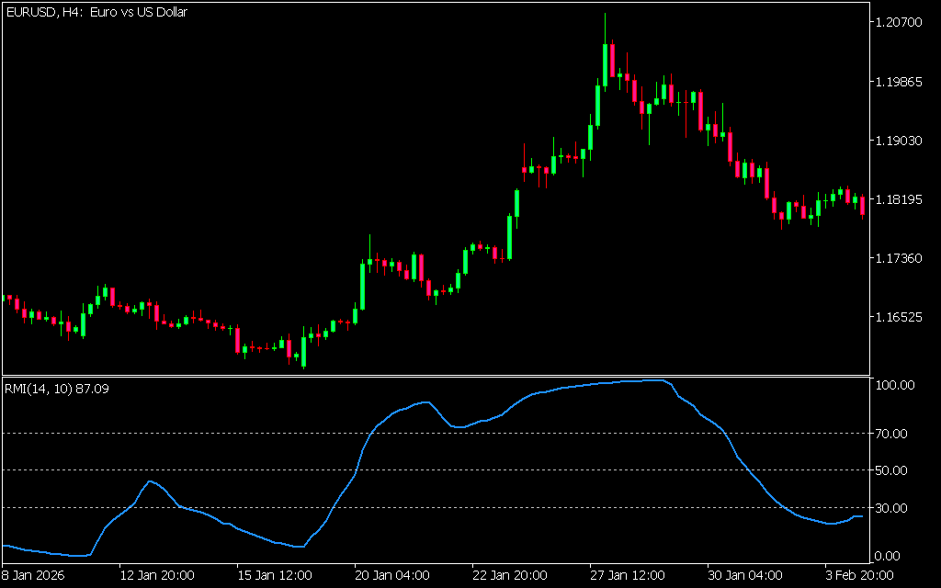Select the 1.19030 price level label
Image resolution: width=941 pixels, height=588 pixels.
click(899, 141)
